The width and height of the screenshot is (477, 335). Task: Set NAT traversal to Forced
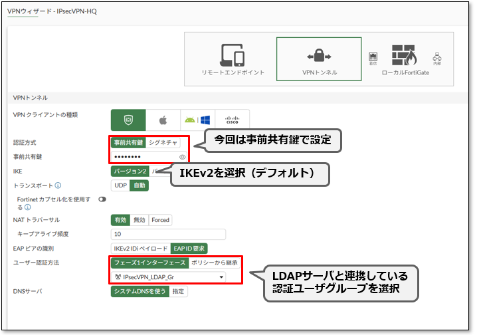point(160,220)
